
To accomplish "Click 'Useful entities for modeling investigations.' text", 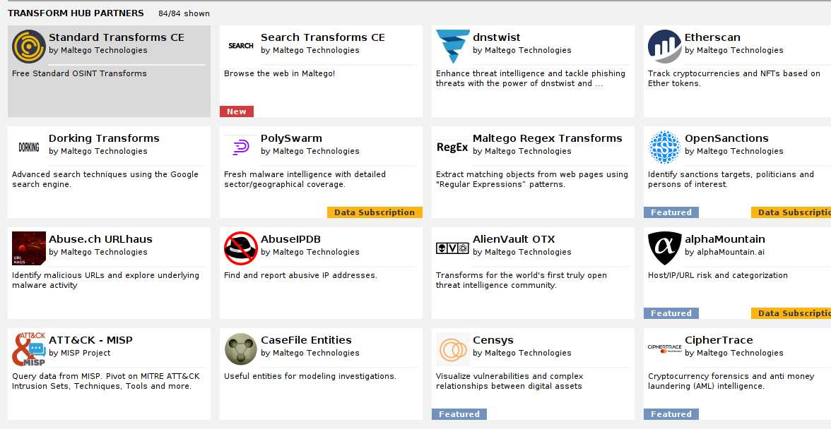I will pos(310,376).
